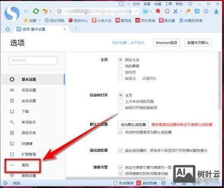Reload the page with the green refresh icon
224x188 pixels.
(36, 11)
